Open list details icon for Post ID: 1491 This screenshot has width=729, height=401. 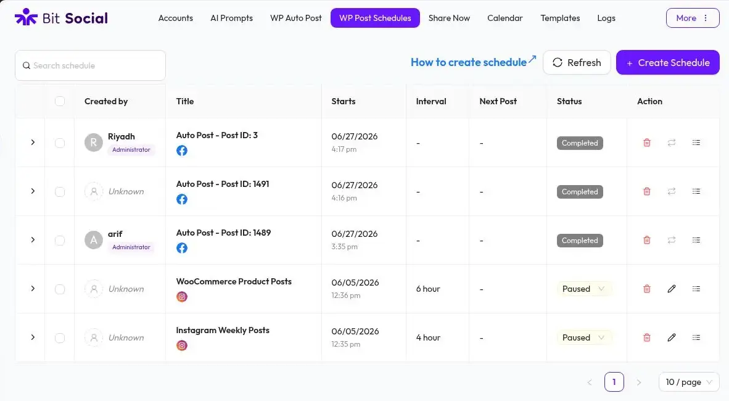[x=696, y=191]
